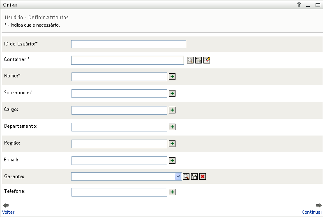Add another Cargo entry with plus icon
Screen dimensions: 323x217
pyautogui.click(x=173, y=110)
